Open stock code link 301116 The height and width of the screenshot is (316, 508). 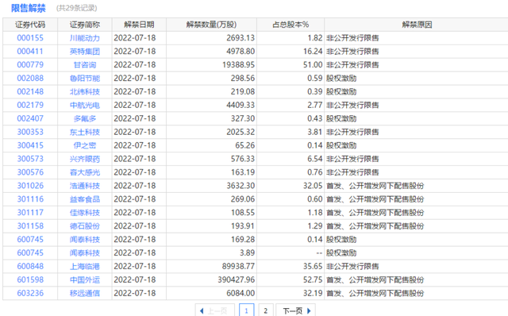point(30,199)
